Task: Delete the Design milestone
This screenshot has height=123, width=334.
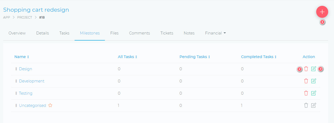Action: tap(306, 69)
